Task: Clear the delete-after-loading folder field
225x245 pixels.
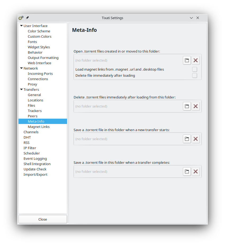Action: click(196, 106)
